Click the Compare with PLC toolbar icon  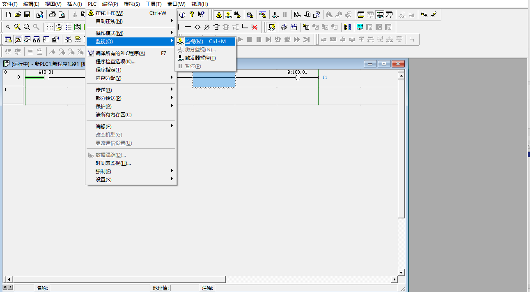[x=317, y=15]
